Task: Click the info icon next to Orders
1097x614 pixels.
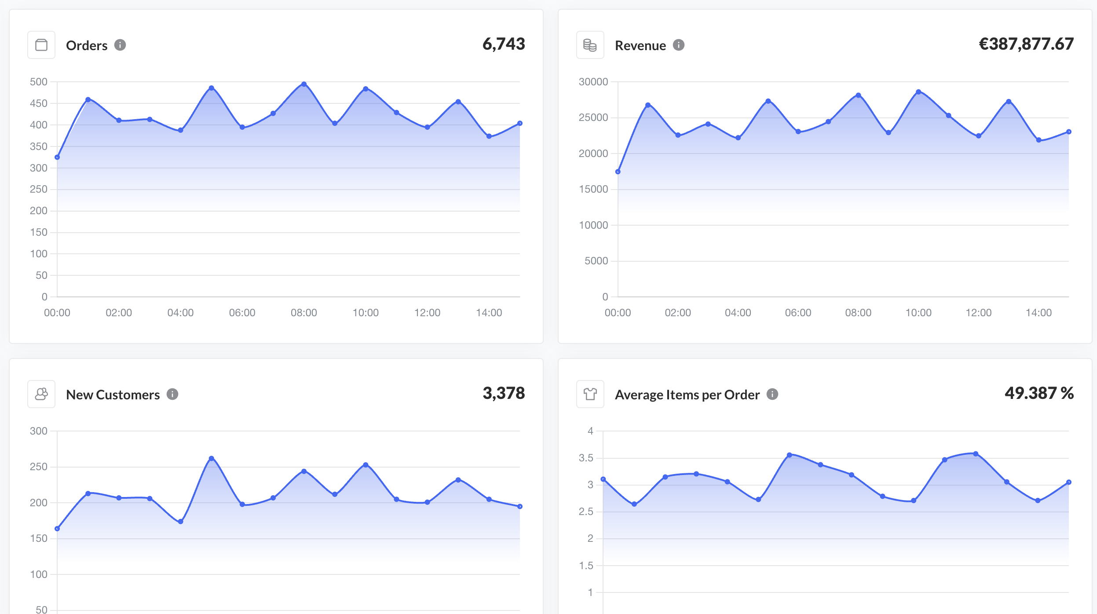Action: click(x=120, y=45)
